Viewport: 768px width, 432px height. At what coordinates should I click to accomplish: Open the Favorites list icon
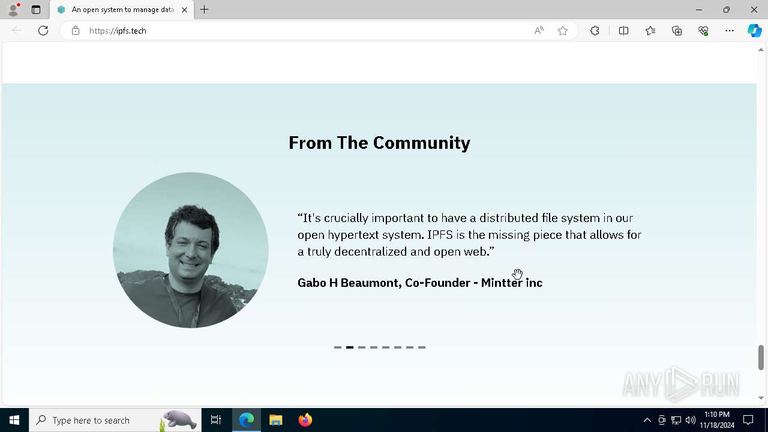650,31
